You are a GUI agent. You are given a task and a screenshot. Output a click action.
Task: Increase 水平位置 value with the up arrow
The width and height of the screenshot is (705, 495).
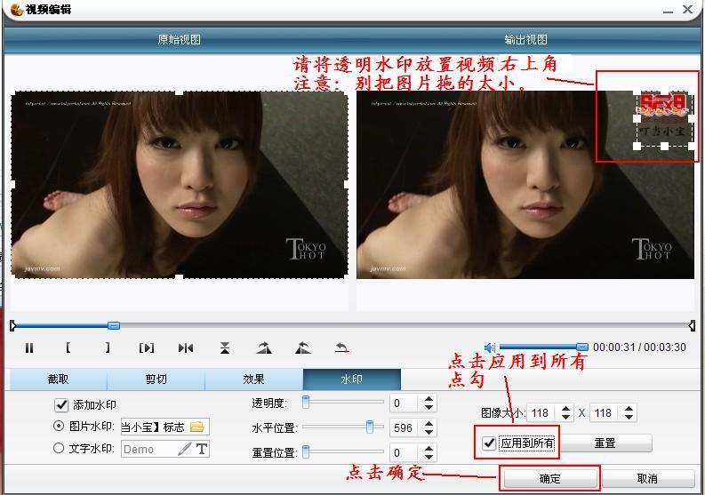[x=429, y=424]
